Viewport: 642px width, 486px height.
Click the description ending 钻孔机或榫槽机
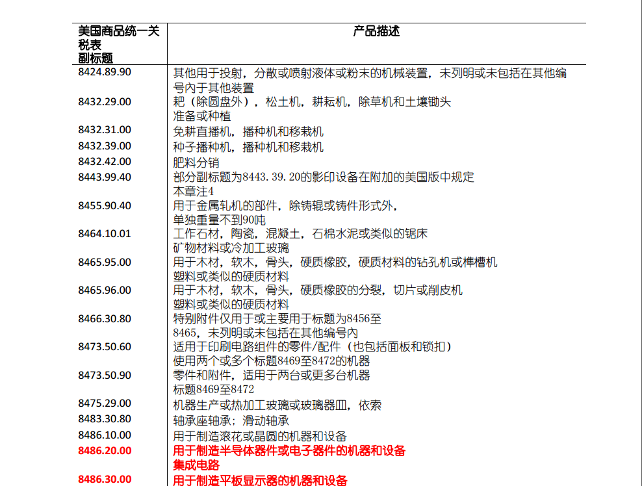[335, 262]
